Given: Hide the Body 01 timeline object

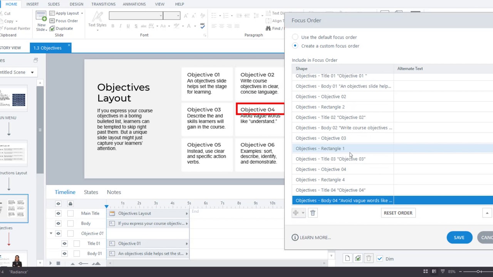Looking at the screenshot, I should click(x=64, y=254).
